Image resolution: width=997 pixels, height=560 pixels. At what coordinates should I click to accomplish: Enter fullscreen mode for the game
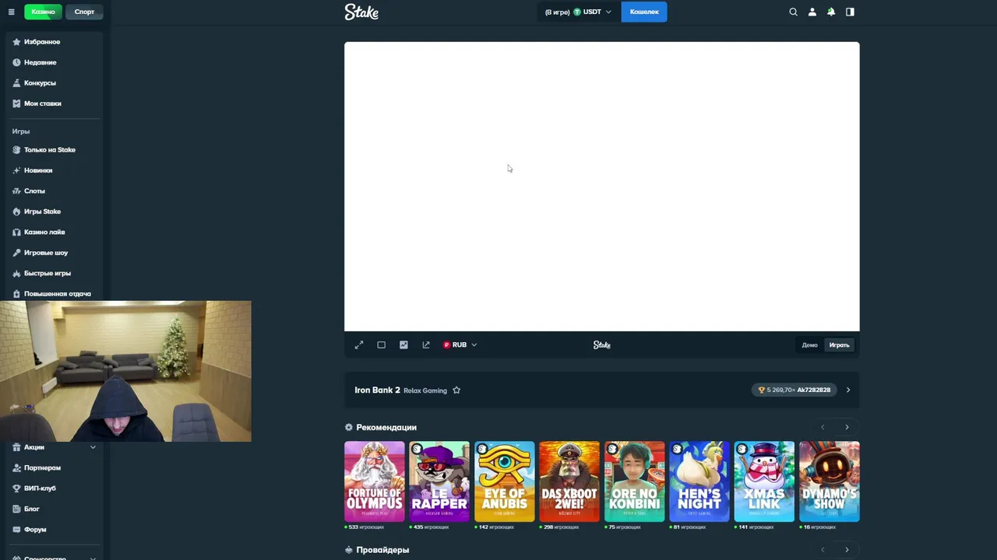click(359, 345)
